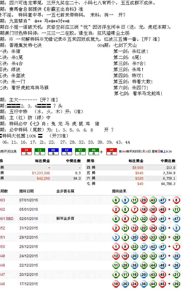Open draw 001 SBD link
181x290 pixels.
(x=7, y=218)
